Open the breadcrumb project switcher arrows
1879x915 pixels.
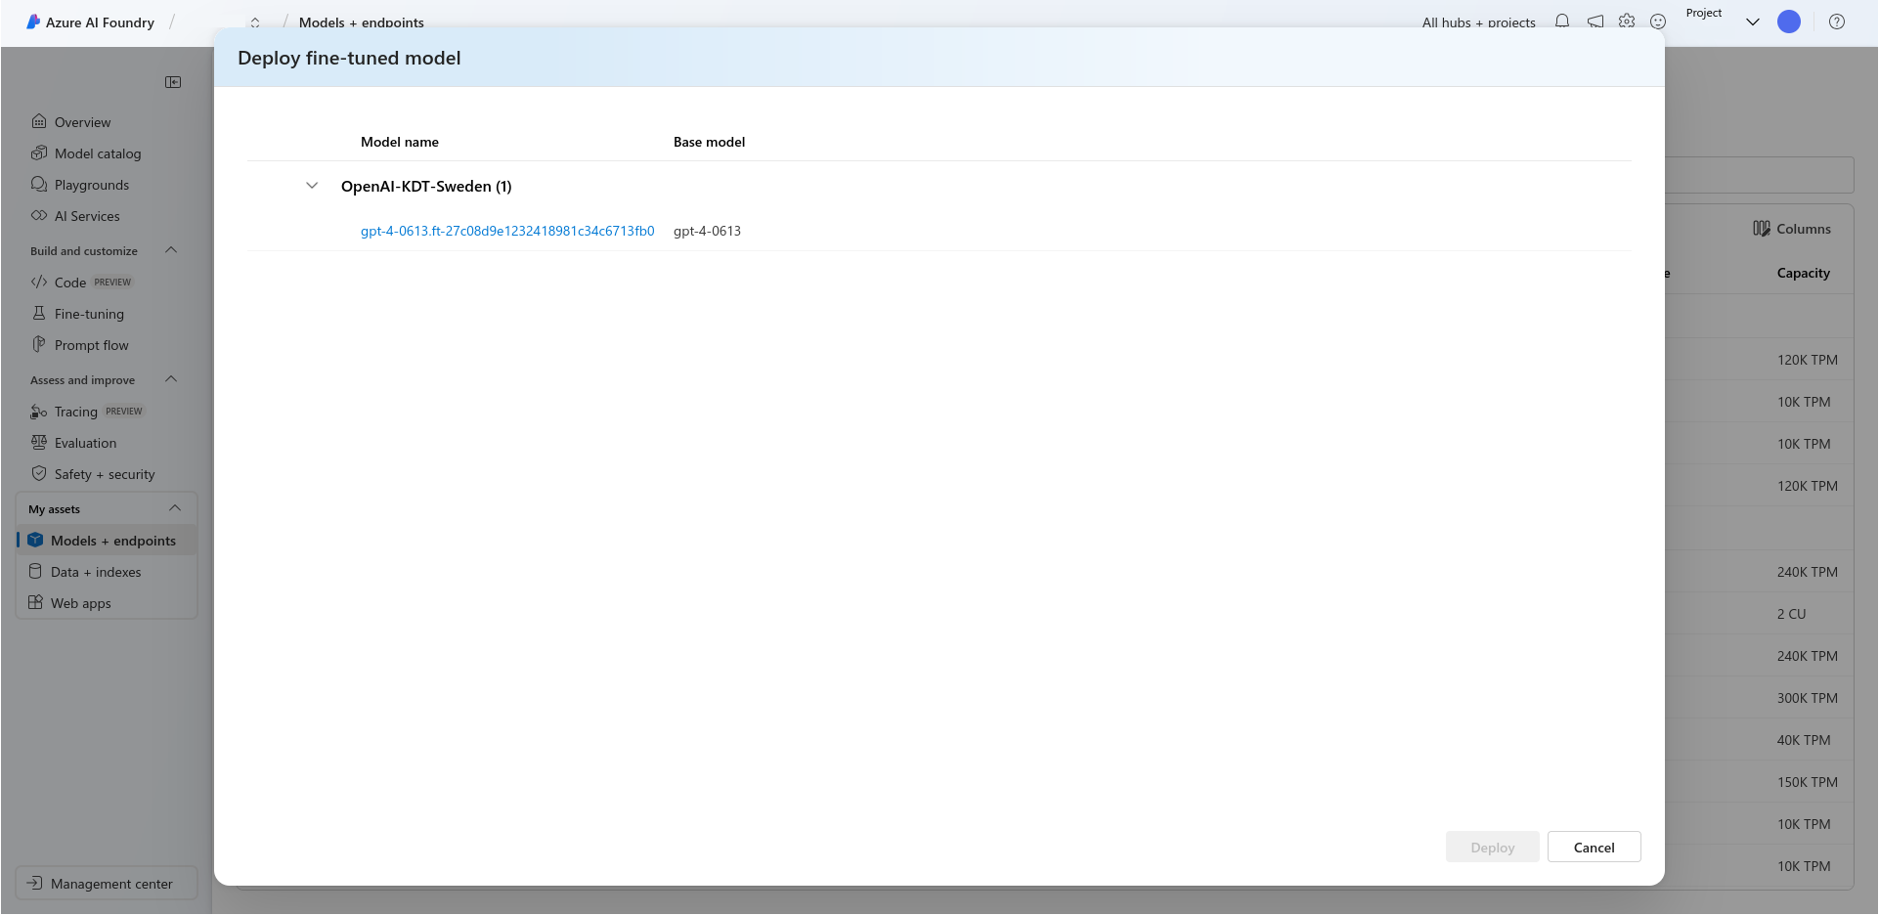coord(255,22)
